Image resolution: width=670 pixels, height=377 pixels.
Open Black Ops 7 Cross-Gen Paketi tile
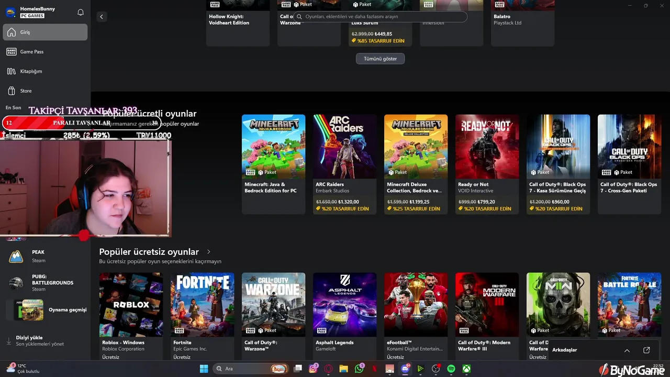(x=629, y=164)
